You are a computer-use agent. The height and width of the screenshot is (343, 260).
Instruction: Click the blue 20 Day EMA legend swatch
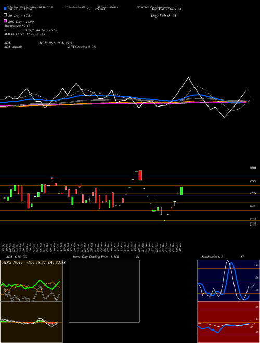(6, 8)
